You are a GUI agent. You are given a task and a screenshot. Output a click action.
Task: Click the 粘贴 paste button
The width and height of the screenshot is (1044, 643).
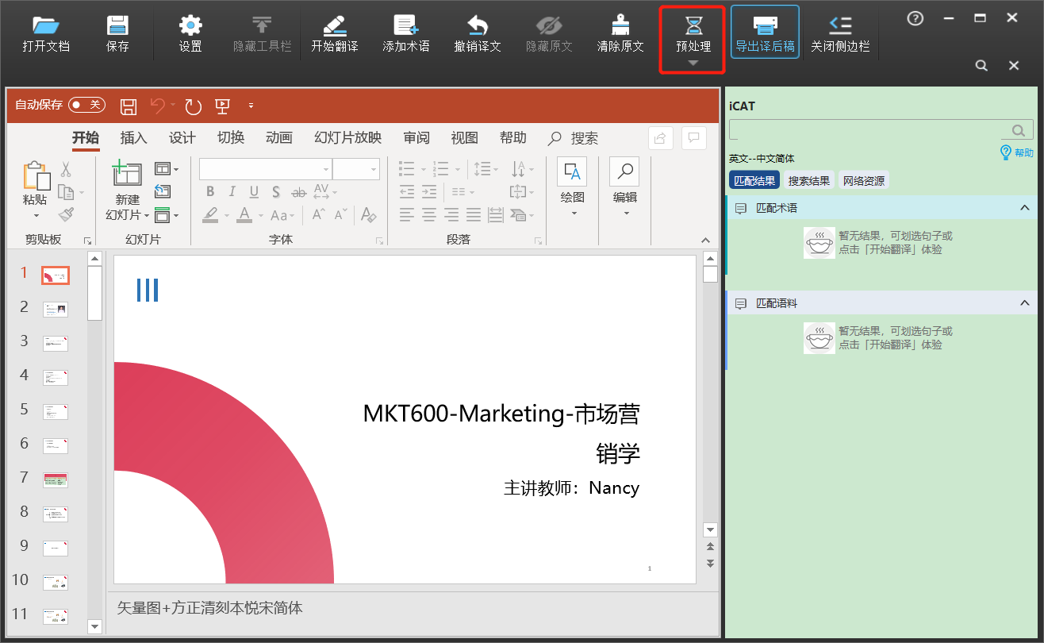tap(36, 191)
